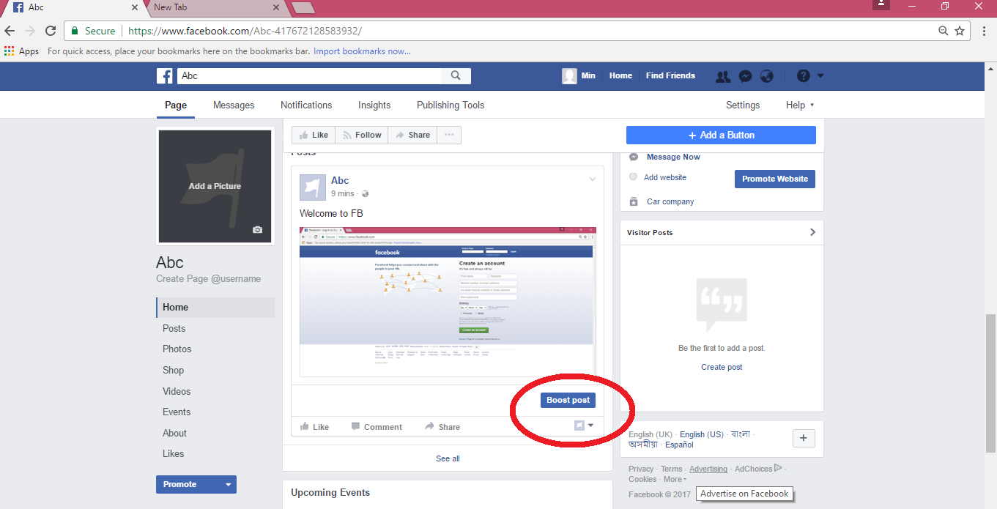Click inside the Facebook search field
This screenshot has width=997, height=509.
pos(309,75)
